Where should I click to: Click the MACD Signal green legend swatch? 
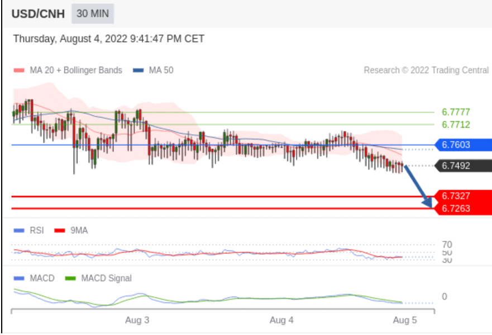pyautogui.click(x=70, y=279)
